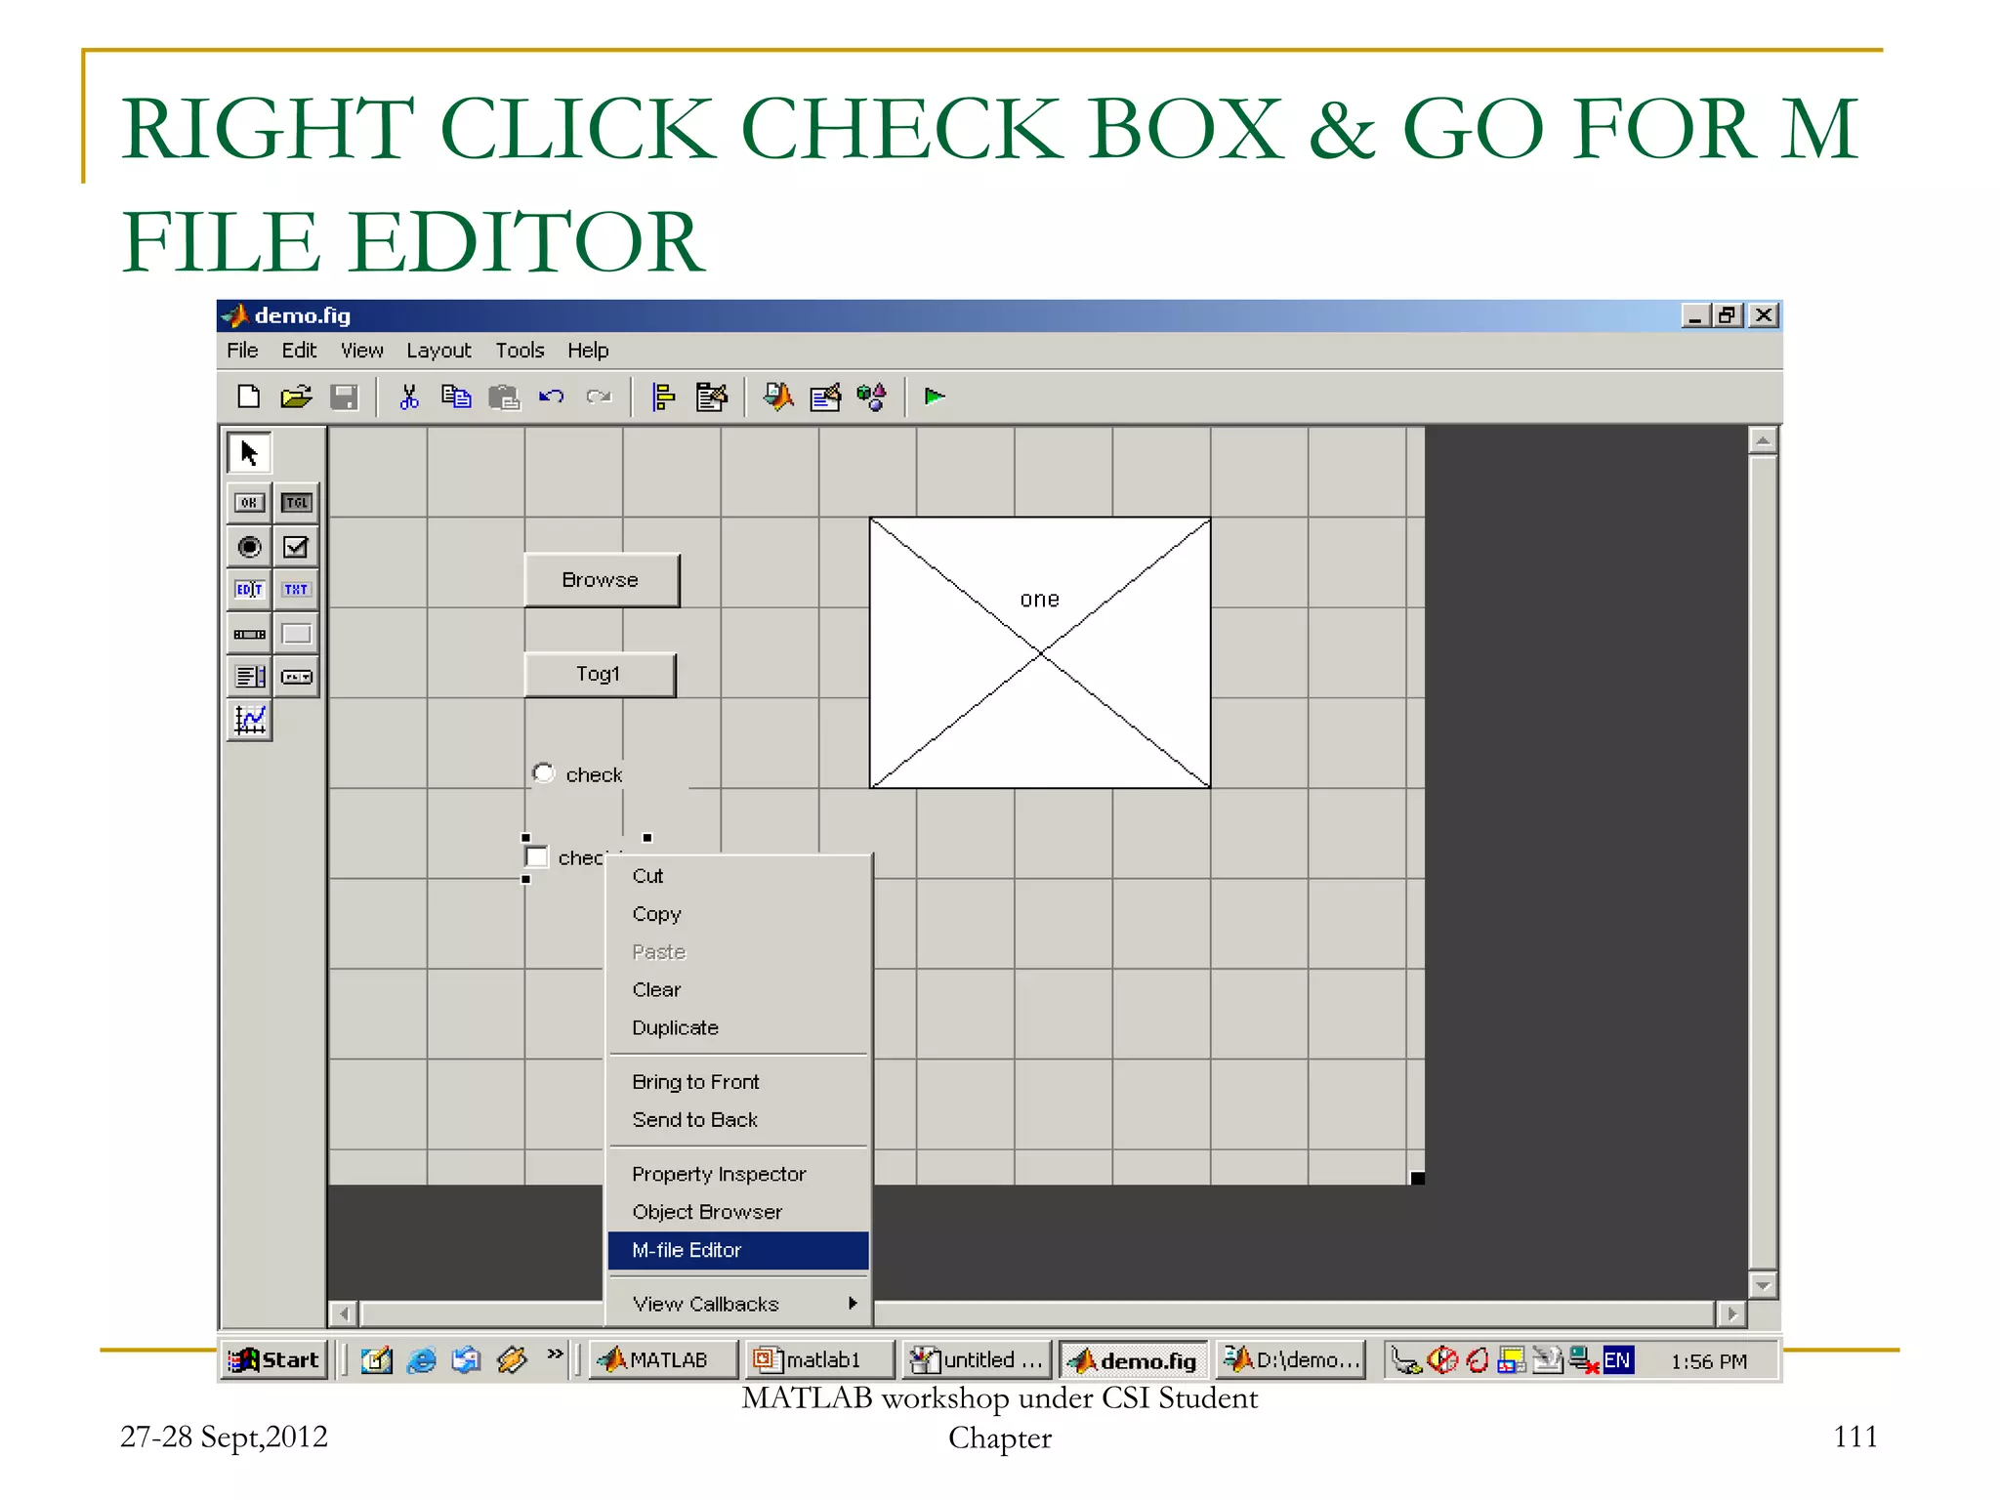
Task: Select the Listbox palette tool
Action: coord(249,677)
